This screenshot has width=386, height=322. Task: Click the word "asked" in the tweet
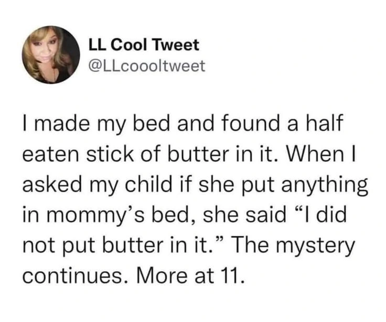[x=49, y=186]
